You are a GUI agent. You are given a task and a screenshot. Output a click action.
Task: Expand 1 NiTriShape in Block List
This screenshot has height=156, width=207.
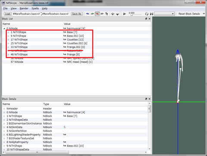[x=8, y=32]
